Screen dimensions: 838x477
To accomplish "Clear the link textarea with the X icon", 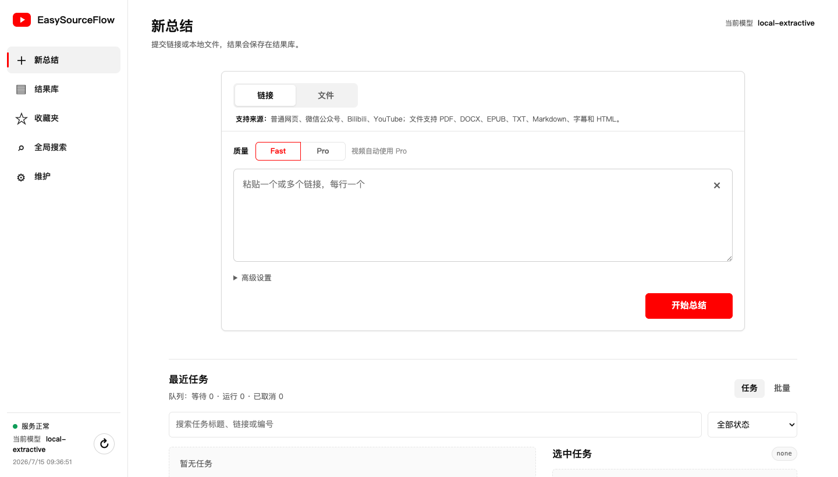I will click(x=717, y=186).
